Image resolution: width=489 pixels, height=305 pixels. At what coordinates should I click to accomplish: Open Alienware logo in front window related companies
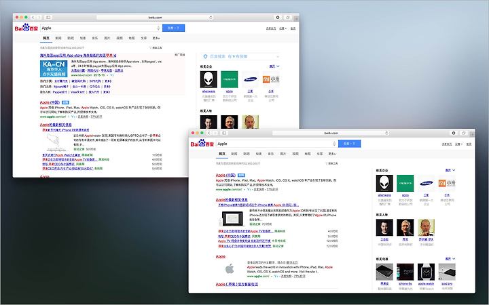384,183
